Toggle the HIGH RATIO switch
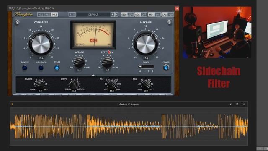 [41, 68]
